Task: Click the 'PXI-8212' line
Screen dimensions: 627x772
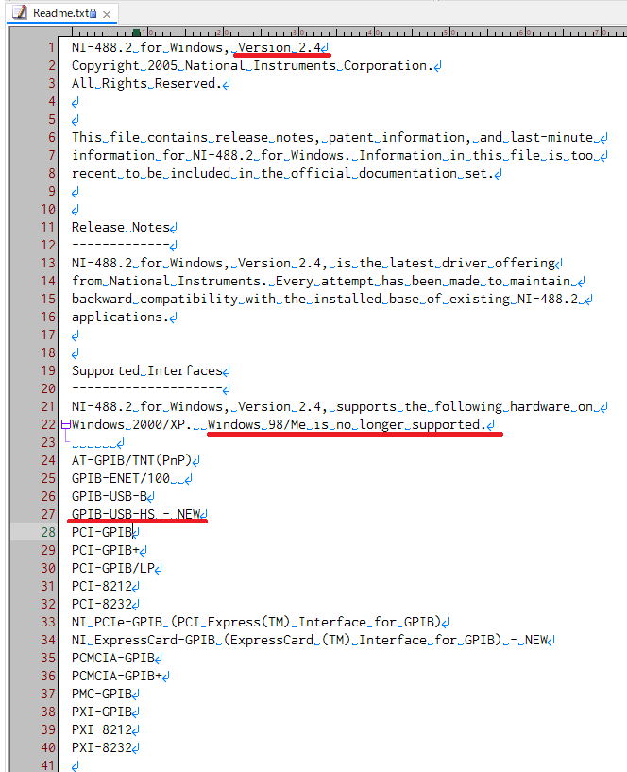Action: click(x=102, y=729)
